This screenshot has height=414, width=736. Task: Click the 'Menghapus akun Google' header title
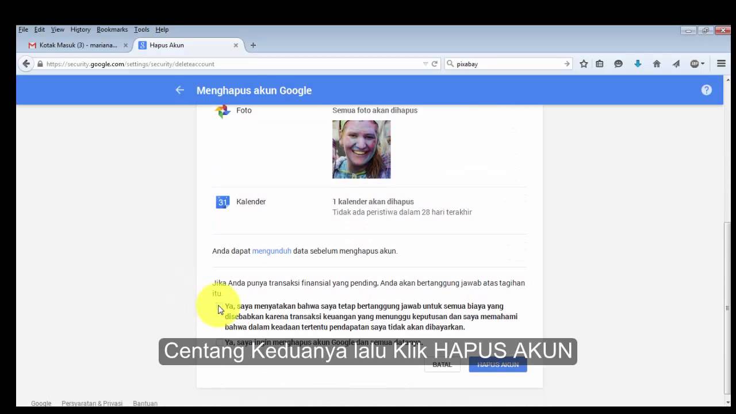pyautogui.click(x=254, y=90)
